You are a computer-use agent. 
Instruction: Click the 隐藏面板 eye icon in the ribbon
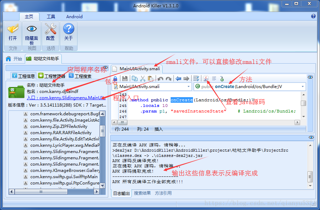[32, 29]
